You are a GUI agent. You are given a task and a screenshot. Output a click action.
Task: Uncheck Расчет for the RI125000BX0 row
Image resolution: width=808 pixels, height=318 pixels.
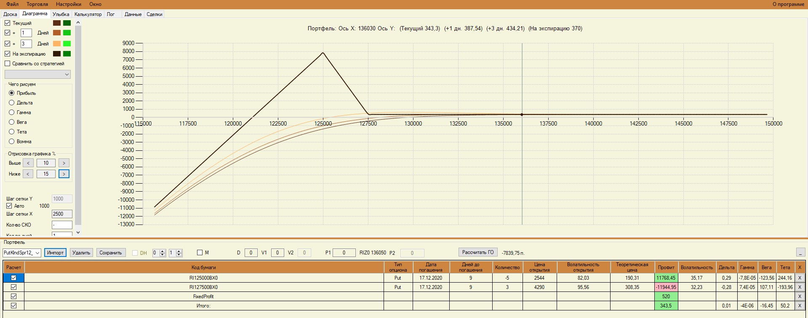pyautogui.click(x=13, y=278)
